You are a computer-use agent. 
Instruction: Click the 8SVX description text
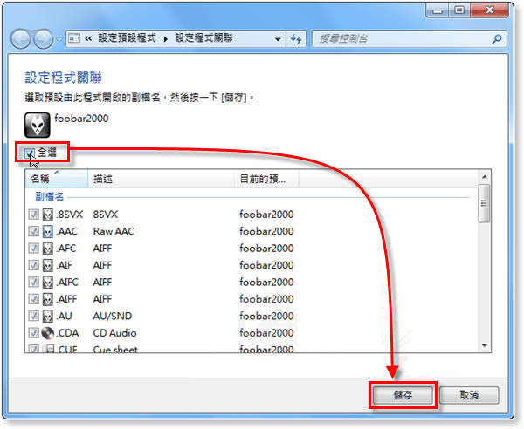106,214
